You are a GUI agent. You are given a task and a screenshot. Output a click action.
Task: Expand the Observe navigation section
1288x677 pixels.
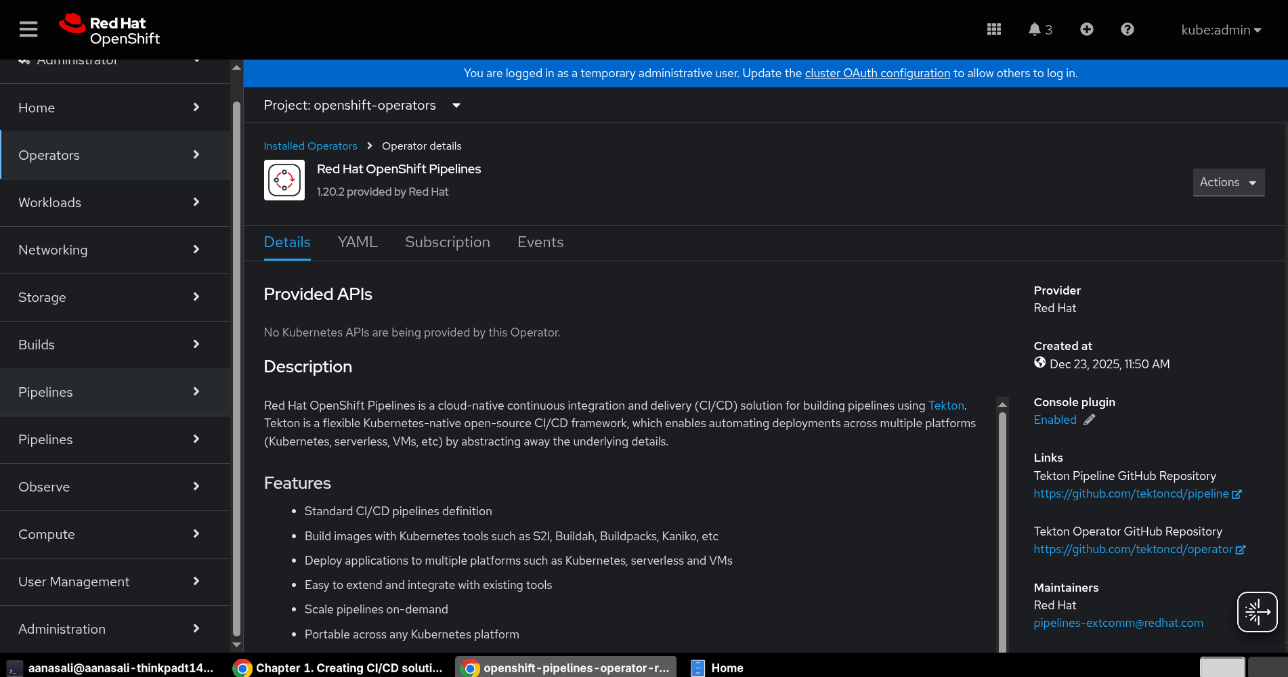click(x=115, y=487)
